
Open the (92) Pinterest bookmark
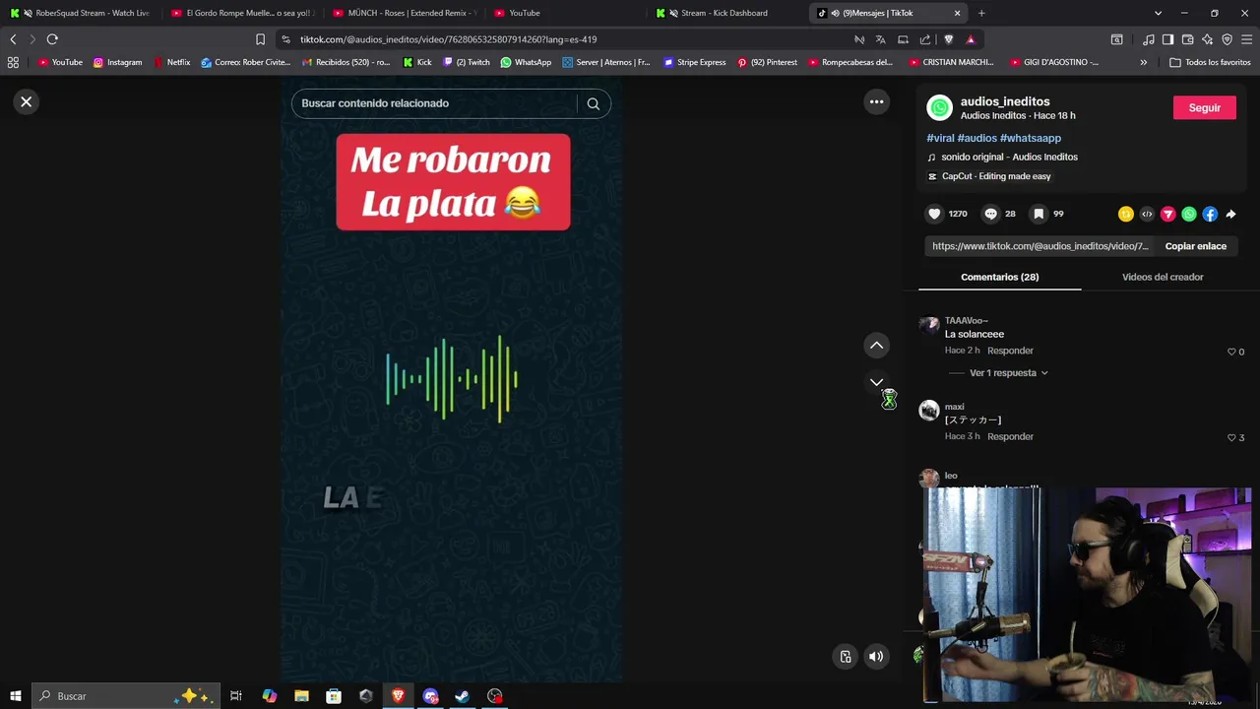767,62
